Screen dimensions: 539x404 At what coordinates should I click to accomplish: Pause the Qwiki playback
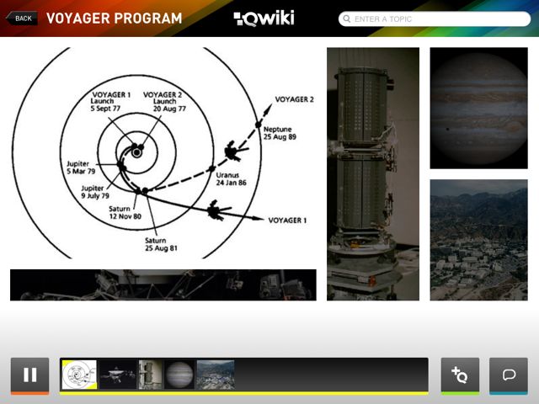(x=30, y=375)
